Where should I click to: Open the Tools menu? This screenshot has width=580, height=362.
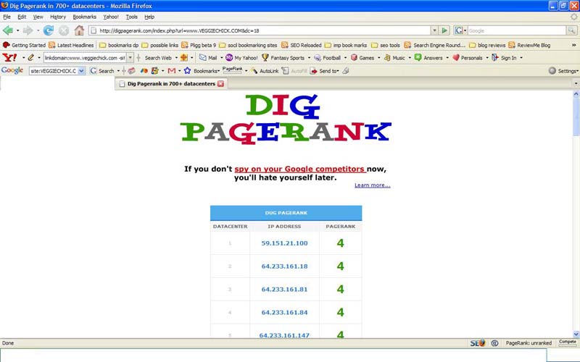click(x=132, y=17)
